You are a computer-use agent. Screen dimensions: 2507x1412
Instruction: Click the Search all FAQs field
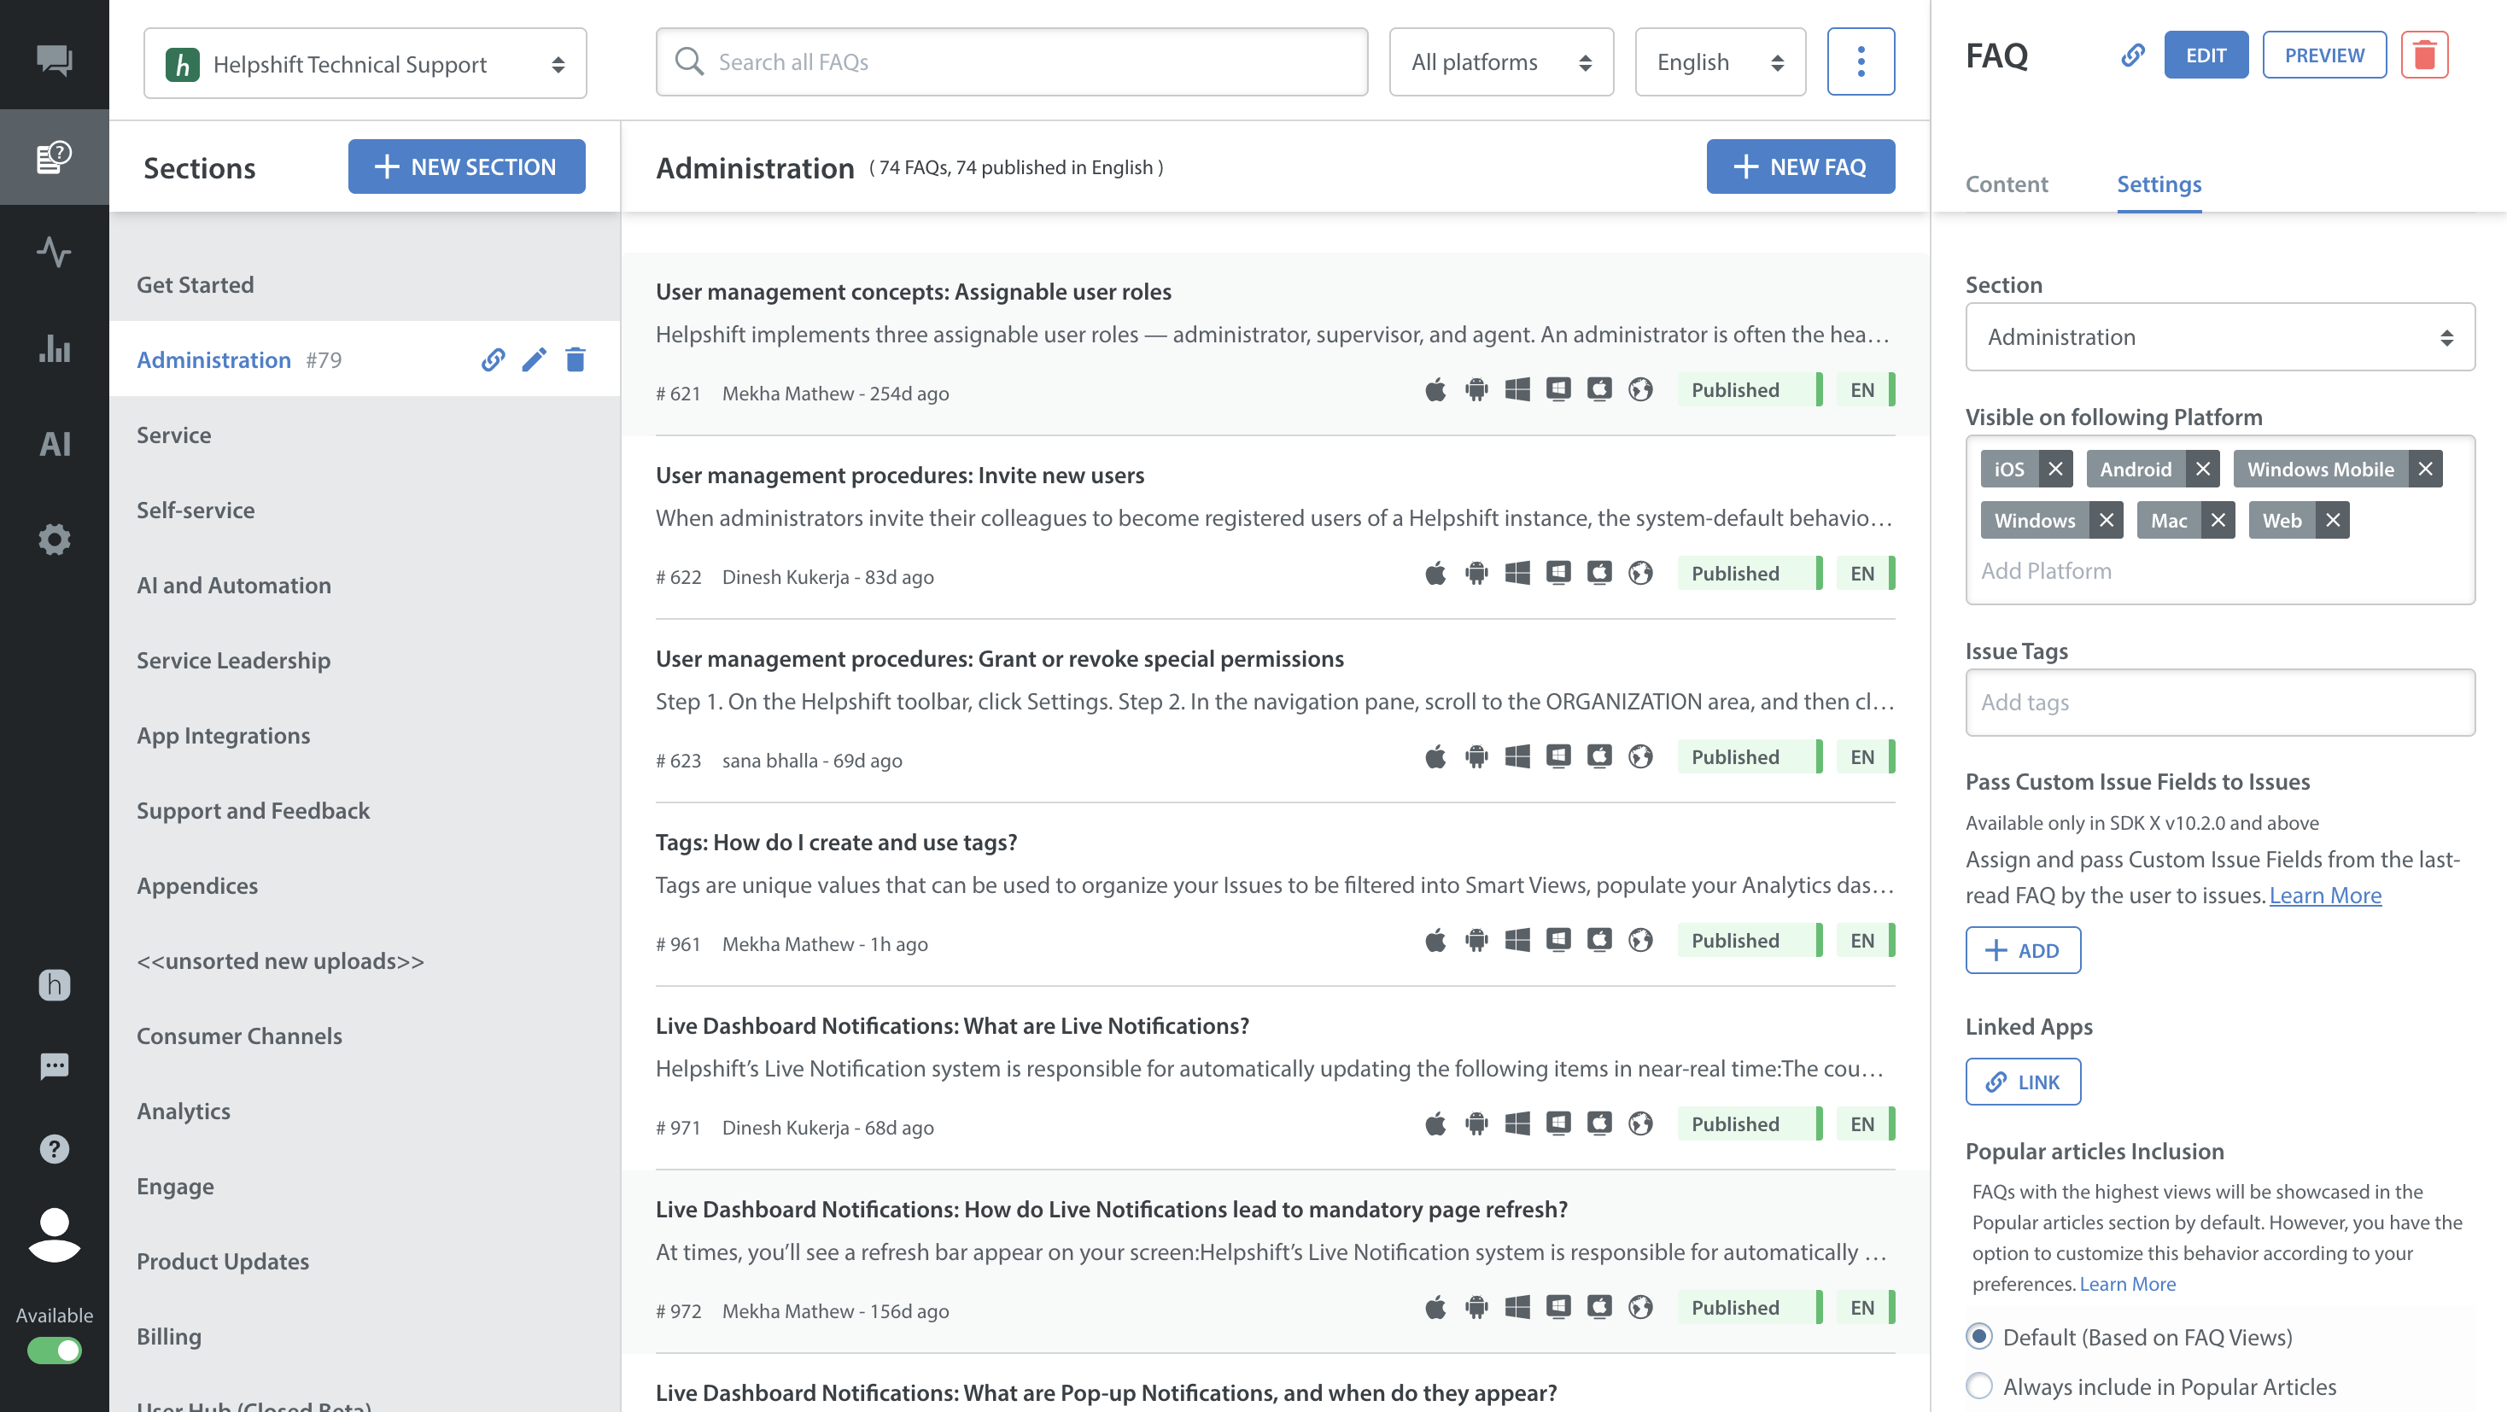coord(1012,62)
